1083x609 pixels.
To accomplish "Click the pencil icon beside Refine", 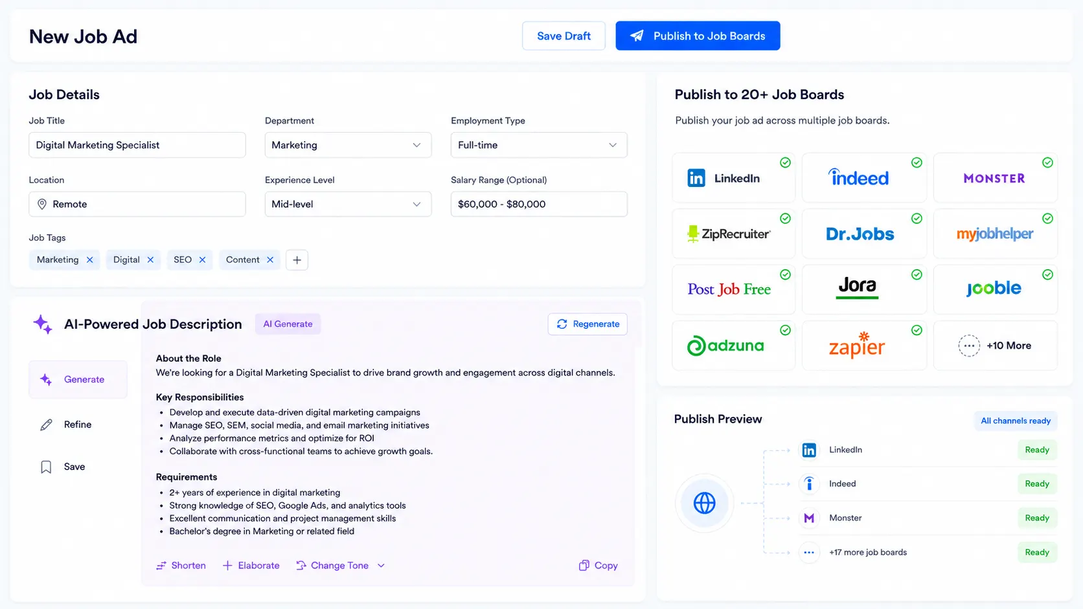I will (x=46, y=425).
